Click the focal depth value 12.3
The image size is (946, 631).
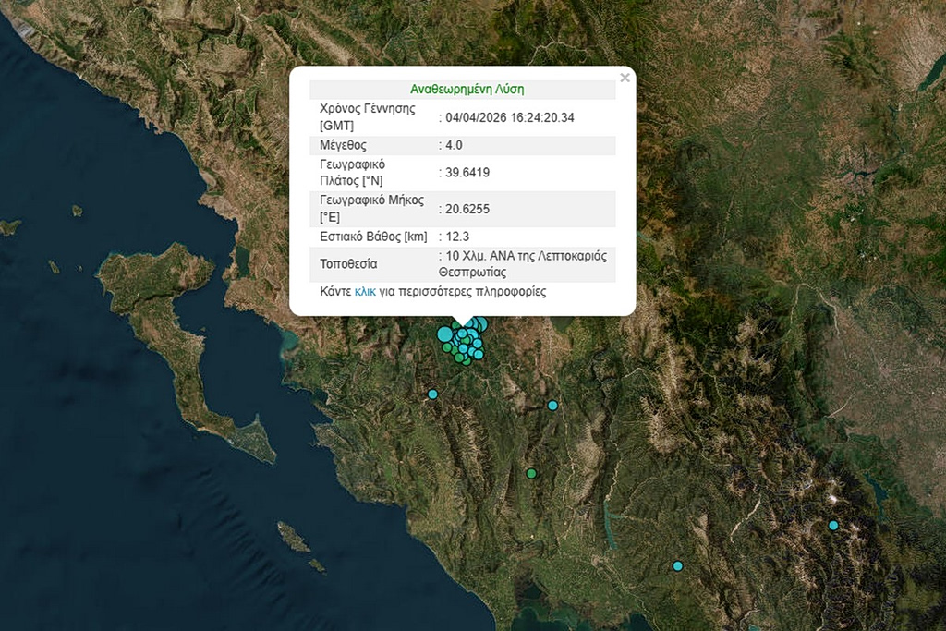pyautogui.click(x=457, y=237)
